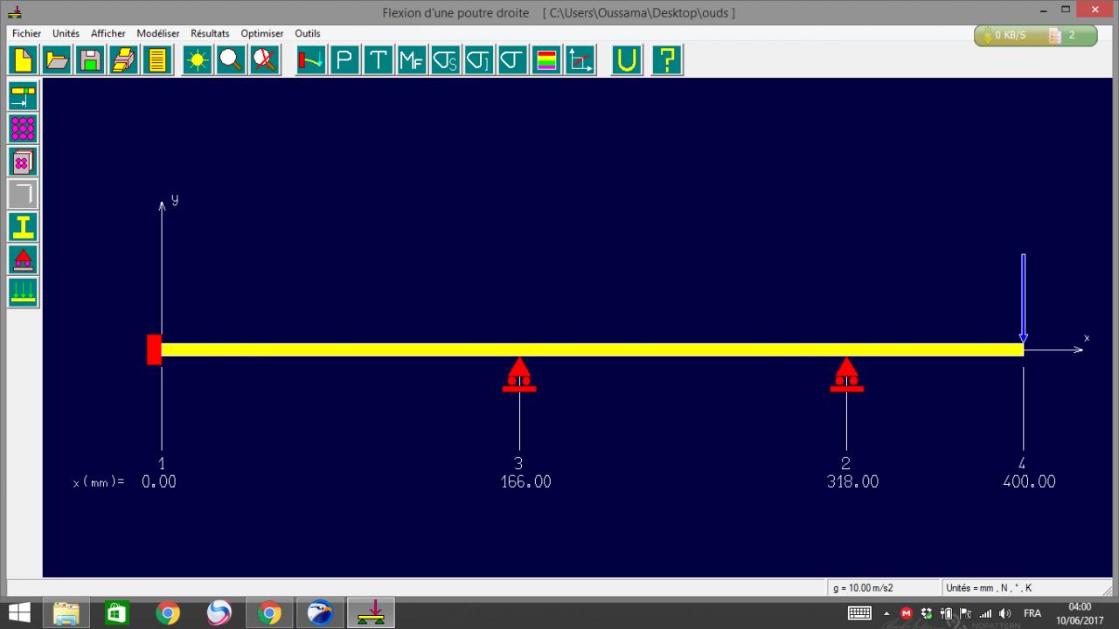The height and width of the screenshot is (629, 1119).
Task: Show the deformed shape diagram icon
Action: 310,60
